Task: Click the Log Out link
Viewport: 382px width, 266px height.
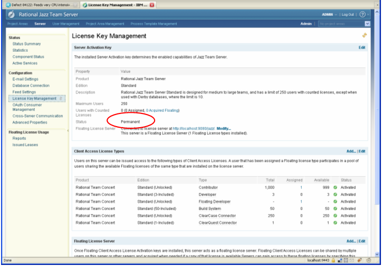Action: [x=348, y=15]
